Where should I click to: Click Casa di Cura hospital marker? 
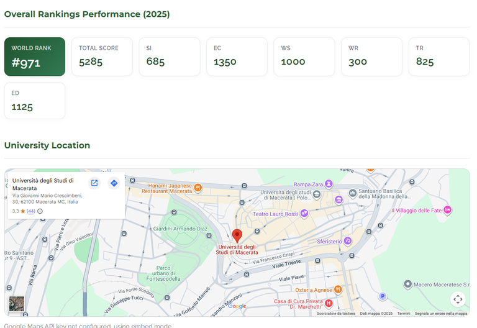tap(329, 303)
